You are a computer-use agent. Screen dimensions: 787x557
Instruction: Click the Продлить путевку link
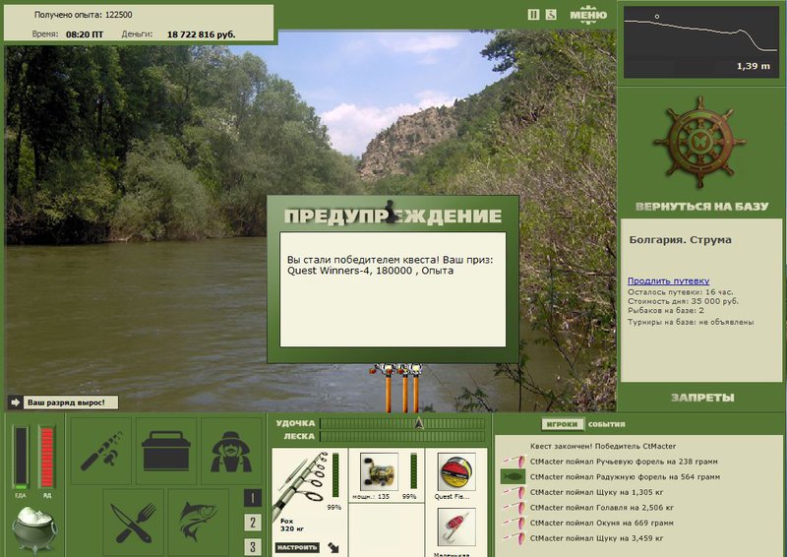click(x=668, y=280)
